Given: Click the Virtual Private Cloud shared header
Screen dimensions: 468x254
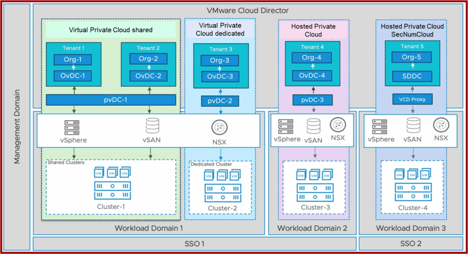Looking at the screenshot, I should [111, 30].
